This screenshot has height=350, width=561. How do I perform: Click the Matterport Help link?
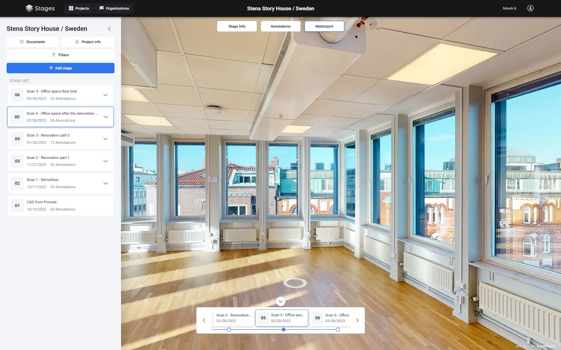pos(519,346)
